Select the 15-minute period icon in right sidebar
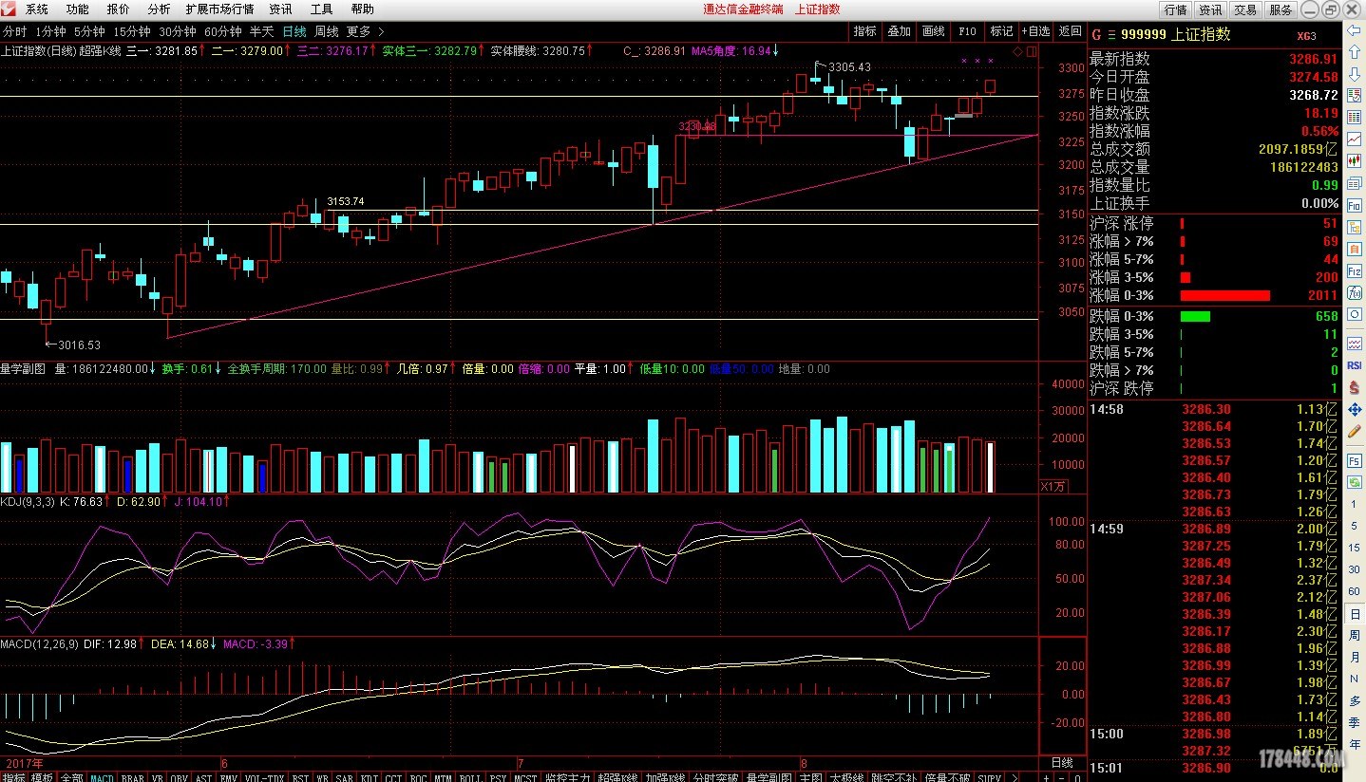Viewport: 1366px width, 782px height. tap(1355, 548)
